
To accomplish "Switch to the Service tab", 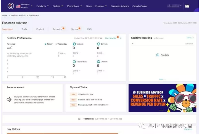I will pyautogui.click(x=75, y=29).
